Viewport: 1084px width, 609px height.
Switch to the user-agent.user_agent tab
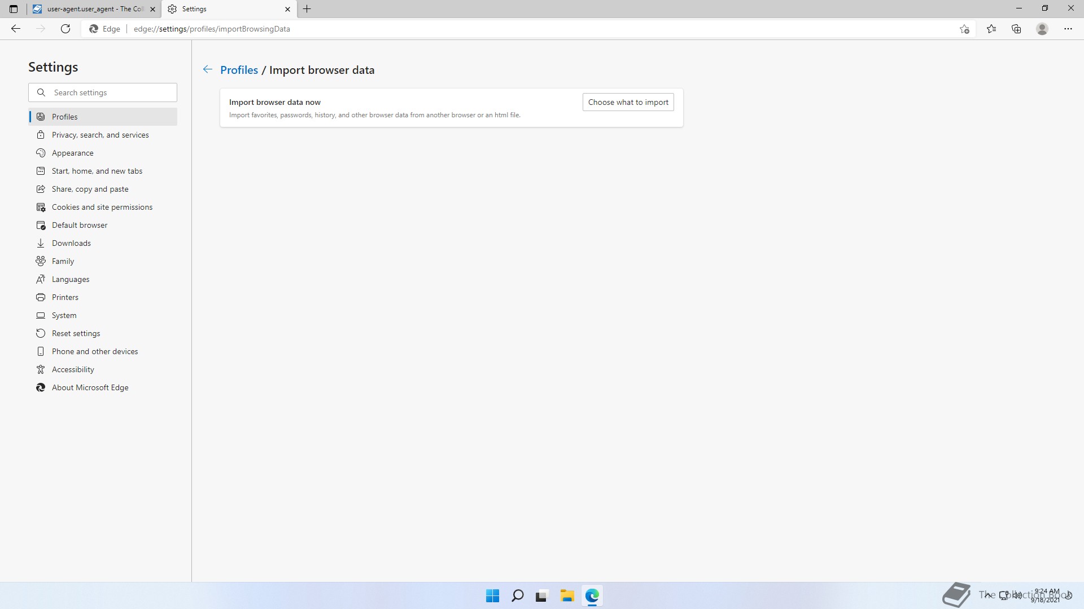pyautogui.click(x=90, y=9)
